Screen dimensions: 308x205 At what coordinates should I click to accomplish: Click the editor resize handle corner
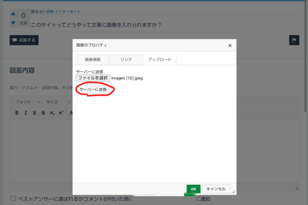[296, 188]
